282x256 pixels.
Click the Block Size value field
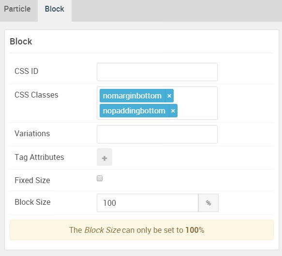[148, 203]
